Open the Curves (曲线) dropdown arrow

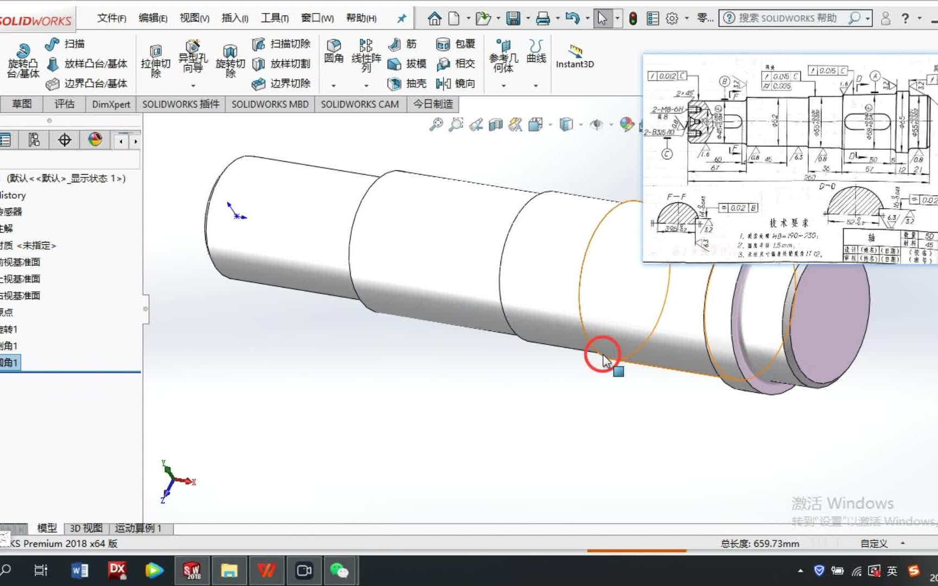pos(536,86)
